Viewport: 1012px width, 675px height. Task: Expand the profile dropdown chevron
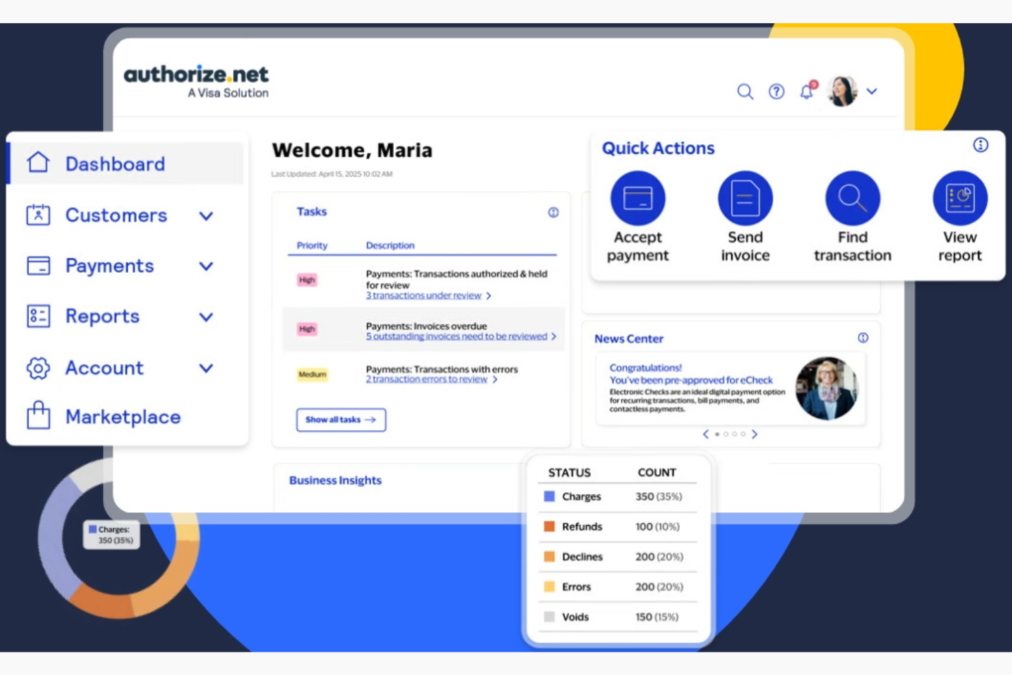pyautogui.click(x=872, y=91)
